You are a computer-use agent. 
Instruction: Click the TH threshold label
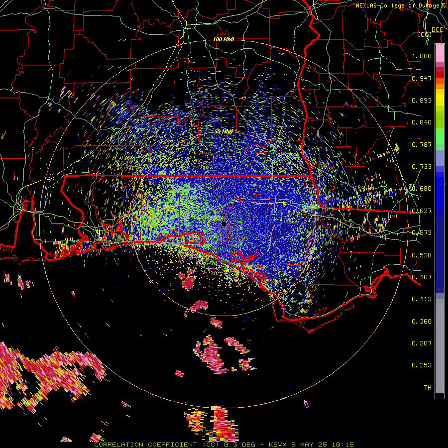(428, 388)
